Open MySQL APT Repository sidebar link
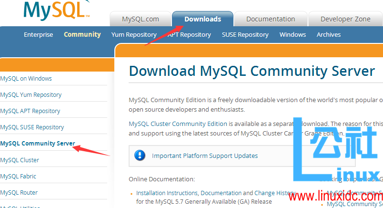383x208 pixels. [30, 111]
